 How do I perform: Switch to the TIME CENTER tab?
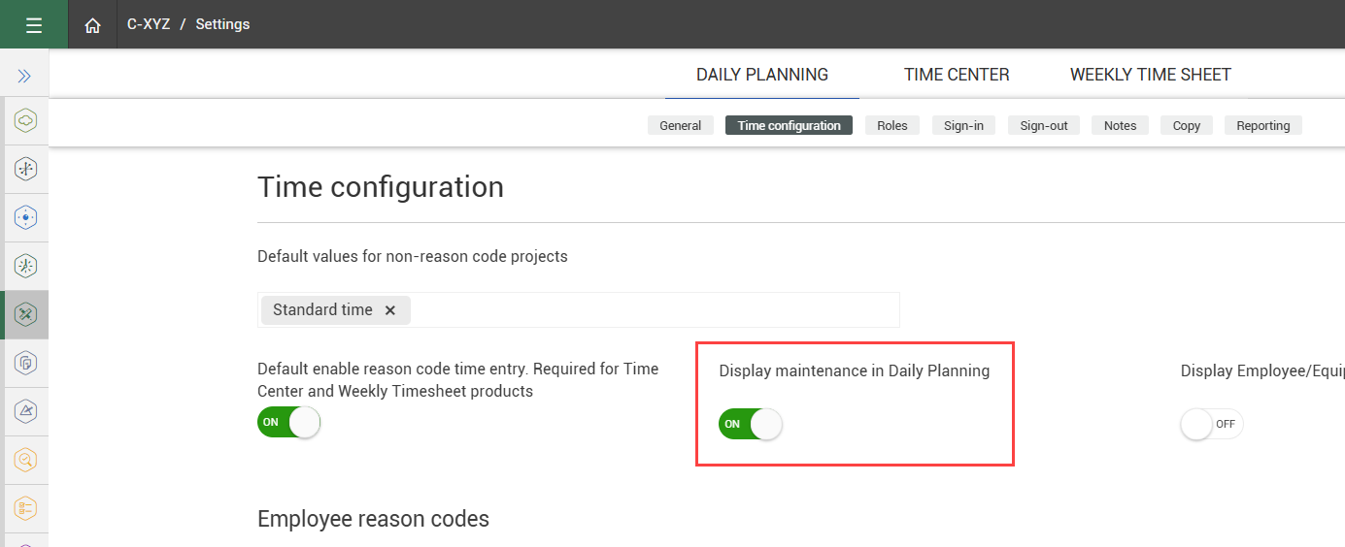(x=957, y=75)
